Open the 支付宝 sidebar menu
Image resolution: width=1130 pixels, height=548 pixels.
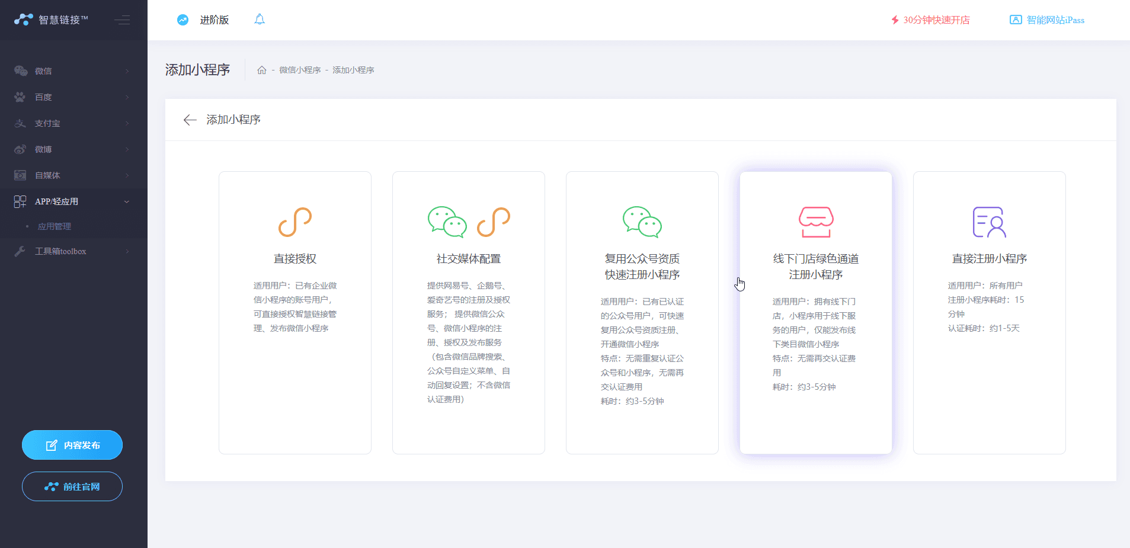[x=73, y=123]
